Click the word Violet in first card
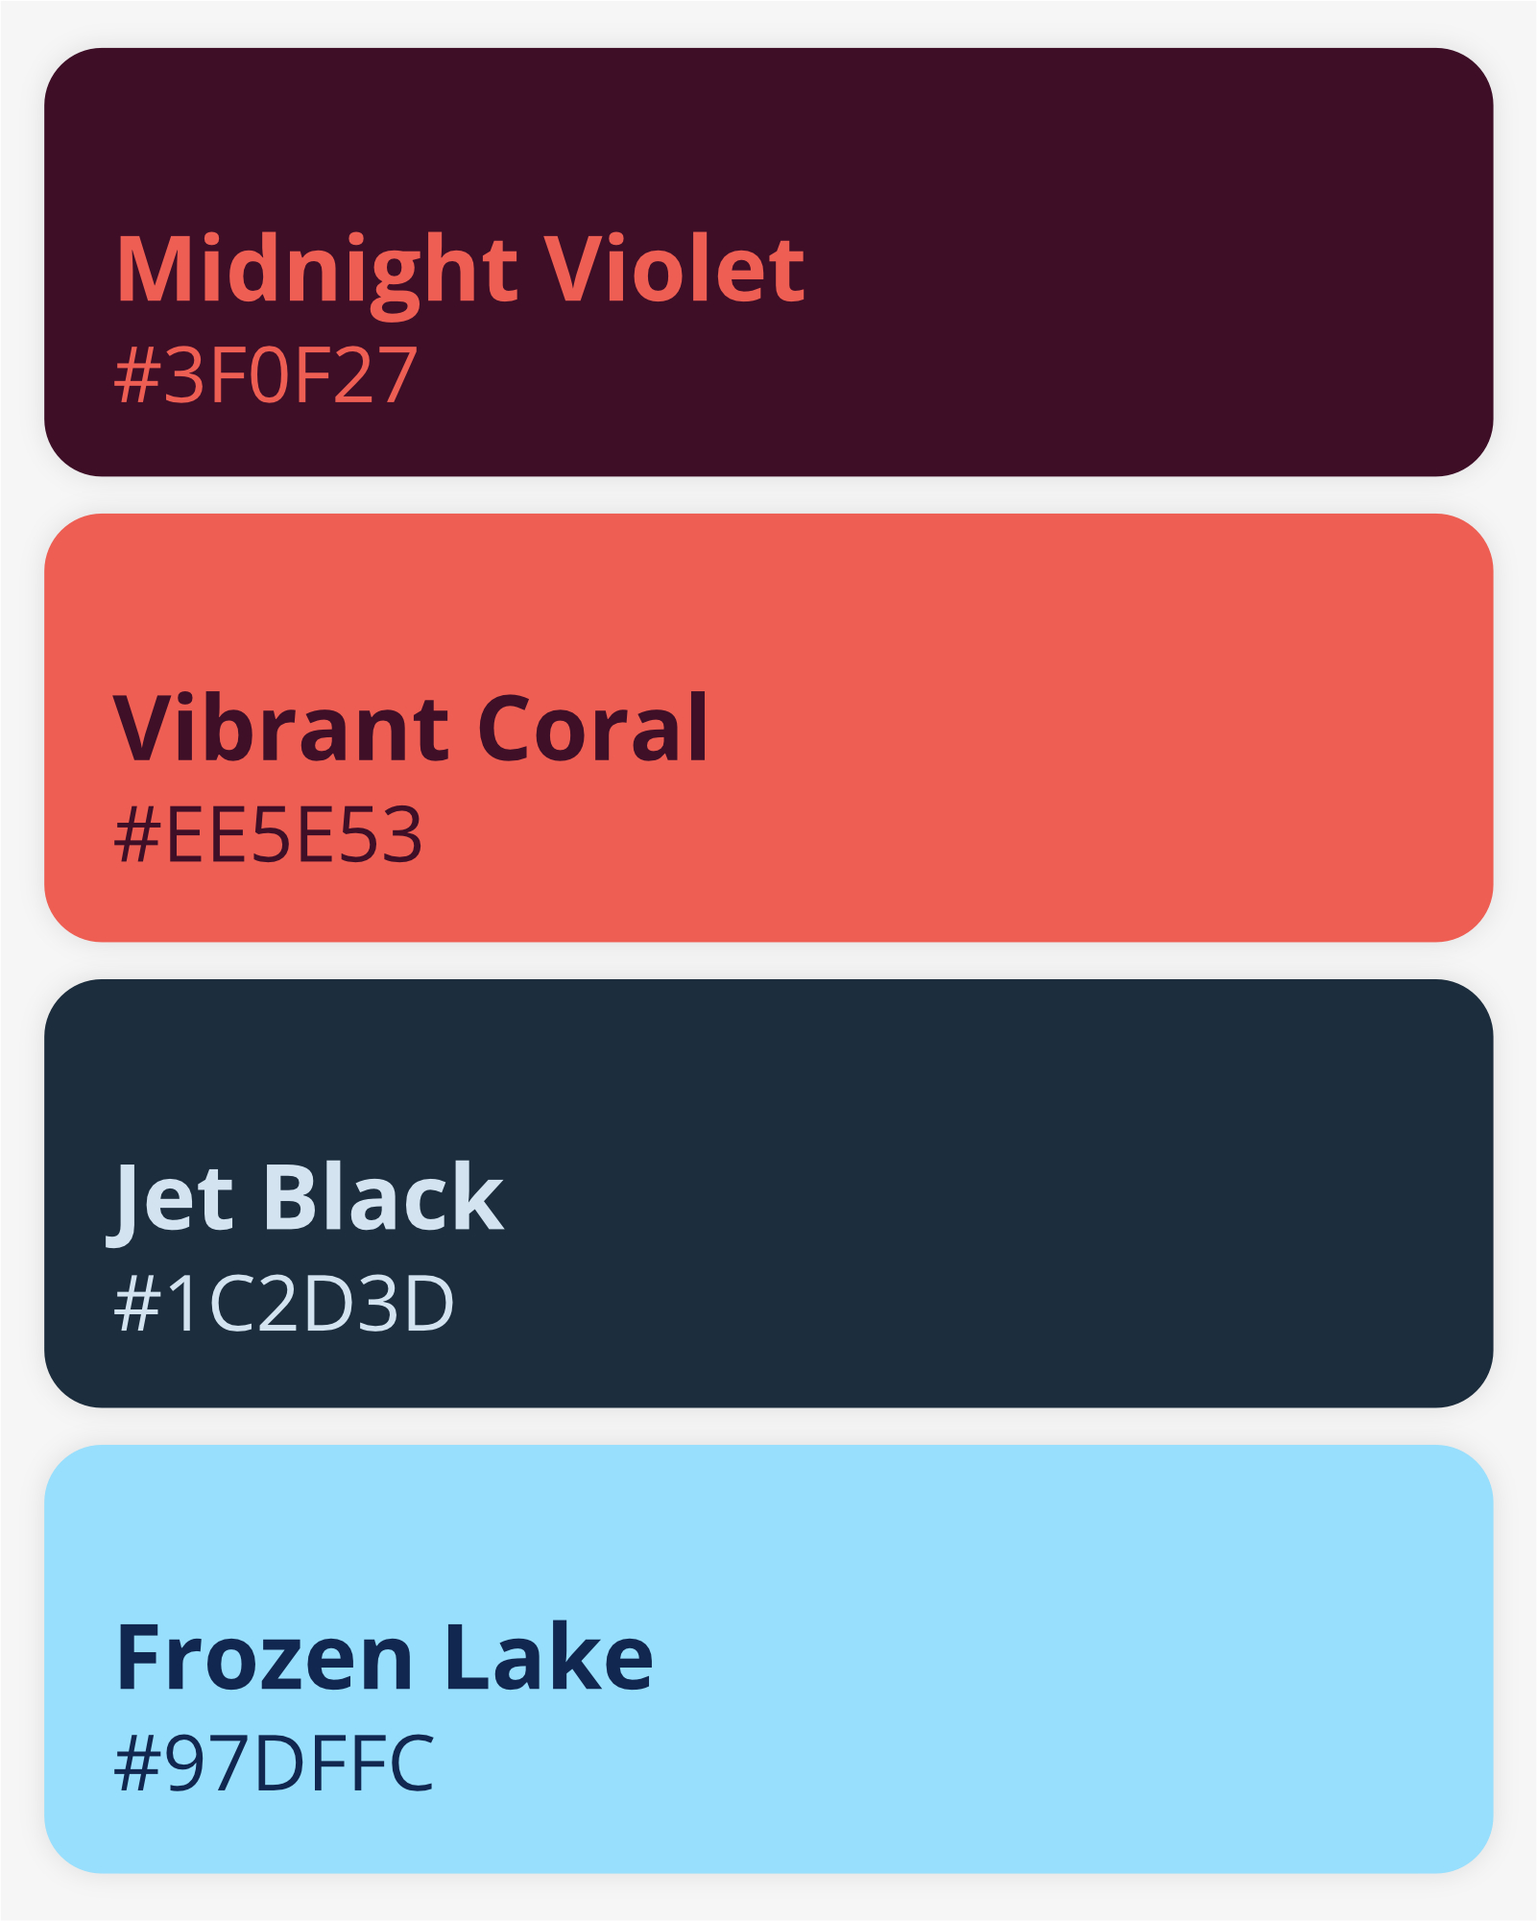1537x1921 pixels. point(675,268)
